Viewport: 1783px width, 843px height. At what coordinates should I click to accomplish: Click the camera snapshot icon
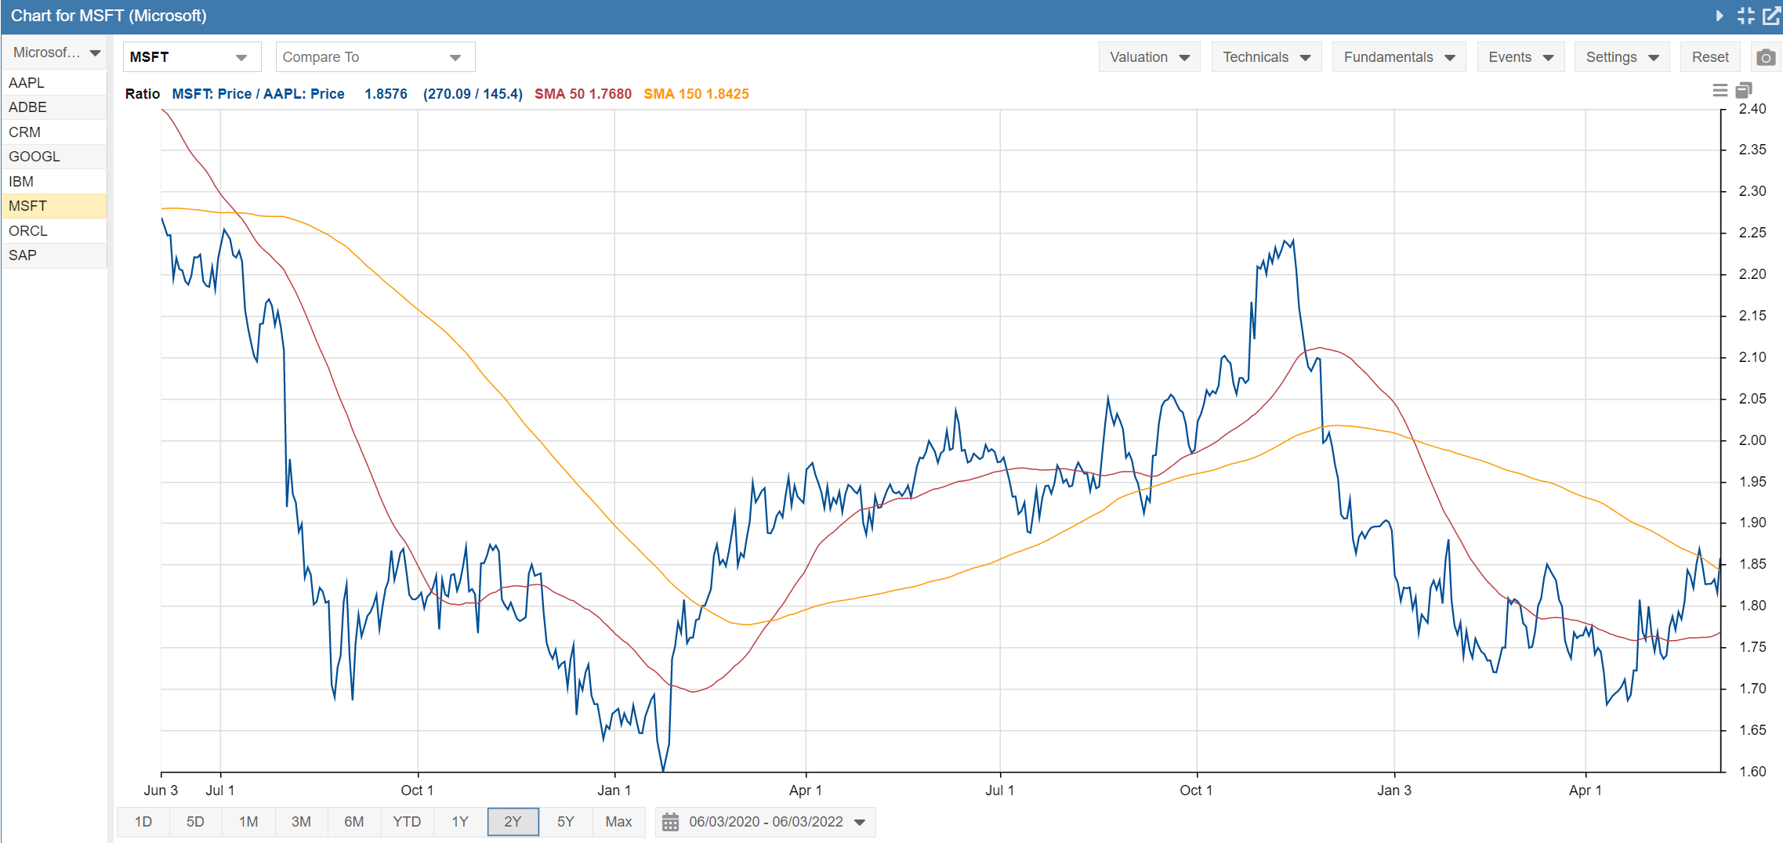[1765, 57]
